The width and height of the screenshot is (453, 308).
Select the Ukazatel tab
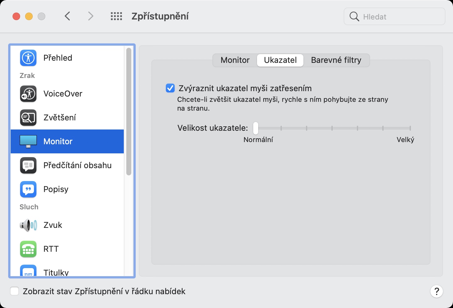coord(280,60)
